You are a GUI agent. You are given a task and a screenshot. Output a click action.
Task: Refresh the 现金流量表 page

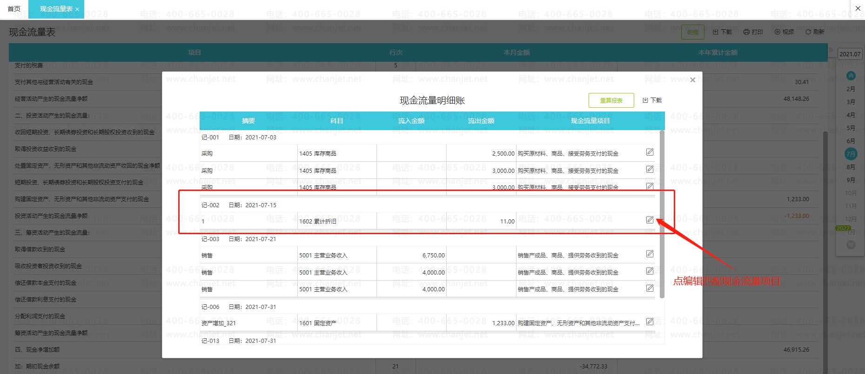point(815,32)
